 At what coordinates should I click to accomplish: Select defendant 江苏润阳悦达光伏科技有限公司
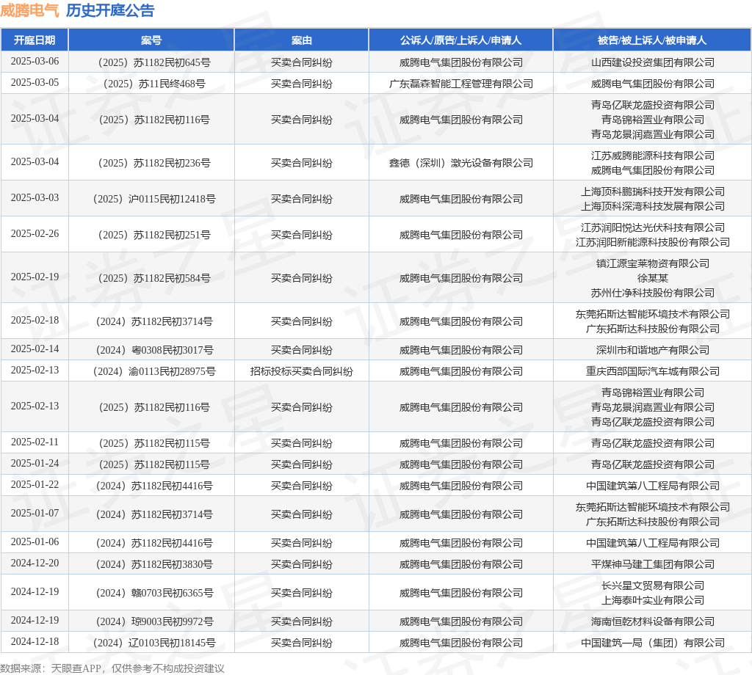[653, 227]
